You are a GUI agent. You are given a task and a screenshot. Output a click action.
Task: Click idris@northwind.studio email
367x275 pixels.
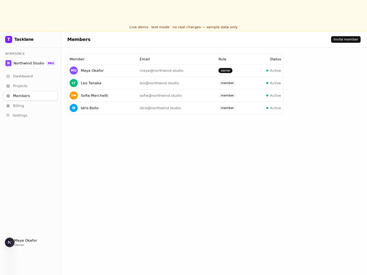pyautogui.click(x=160, y=108)
